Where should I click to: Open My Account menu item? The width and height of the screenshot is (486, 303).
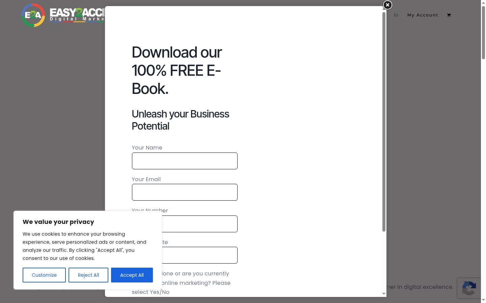click(423, 15)
